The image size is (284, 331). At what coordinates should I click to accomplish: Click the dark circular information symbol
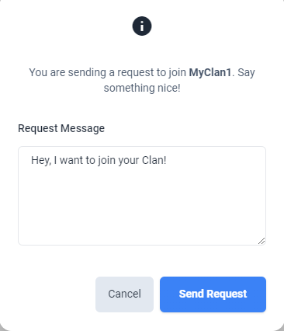142,26
